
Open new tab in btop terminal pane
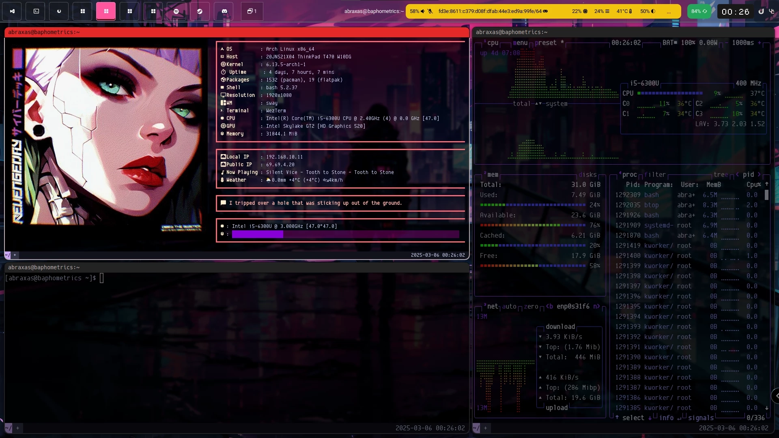pos(486,428)
